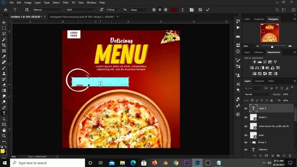The height and width of the screenshot is (167, 297).
Task: Select the Magic Wand tool
Action: point(4,39)
